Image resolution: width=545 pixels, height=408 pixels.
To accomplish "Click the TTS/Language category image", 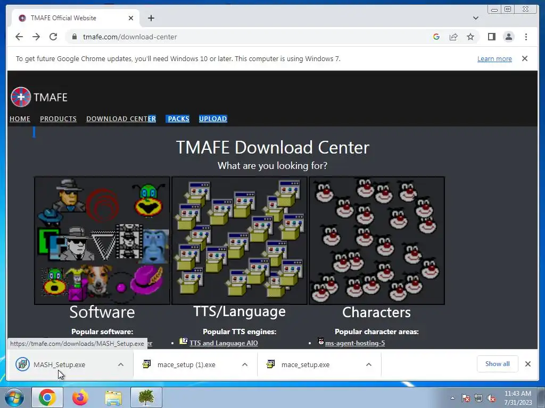I will pos(240,241).
